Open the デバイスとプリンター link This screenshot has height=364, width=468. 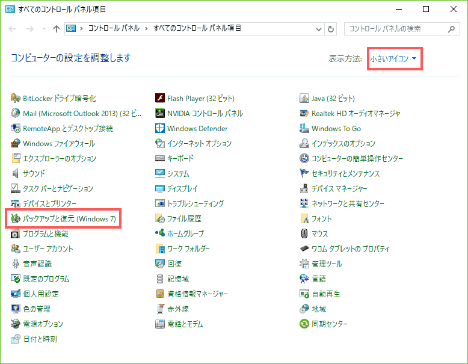(x=49, y=203)
